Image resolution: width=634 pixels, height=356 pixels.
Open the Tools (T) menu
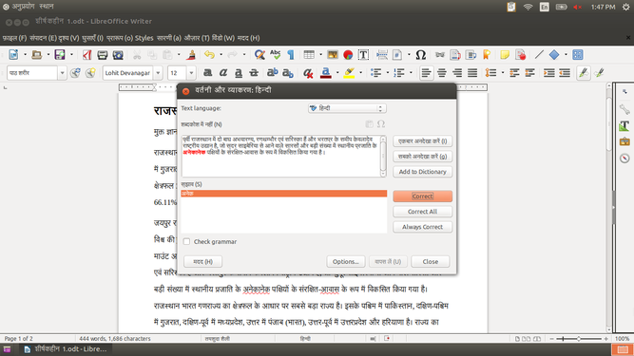click(x=197, y=38)
